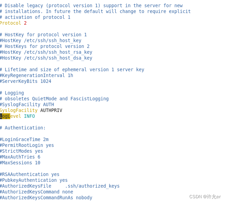Click the #KeyRegenerationInterval 1h line
Image resolution: width=226 pixels, height=202 pixels.
click(36, 75)
